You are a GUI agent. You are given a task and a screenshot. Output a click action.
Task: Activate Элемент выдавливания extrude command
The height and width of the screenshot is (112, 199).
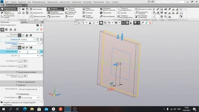pyautogui.click(x=55, y=9)
